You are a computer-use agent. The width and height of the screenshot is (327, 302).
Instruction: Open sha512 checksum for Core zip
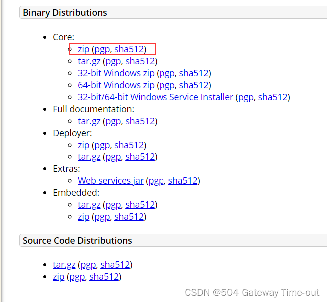(129, 49)
